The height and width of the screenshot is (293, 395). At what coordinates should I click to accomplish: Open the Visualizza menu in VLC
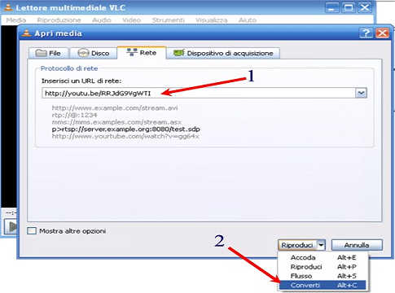pyautogui.click(x=212, y=20)
